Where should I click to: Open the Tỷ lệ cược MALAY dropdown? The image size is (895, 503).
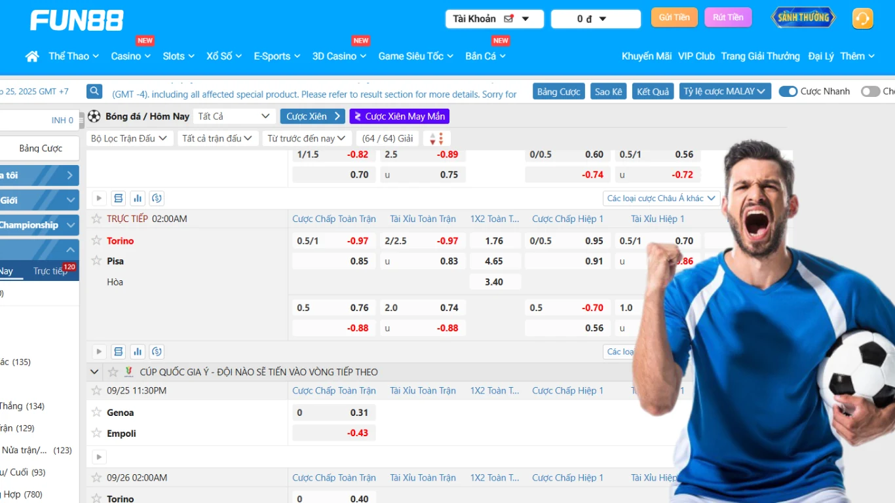point(724,92)
